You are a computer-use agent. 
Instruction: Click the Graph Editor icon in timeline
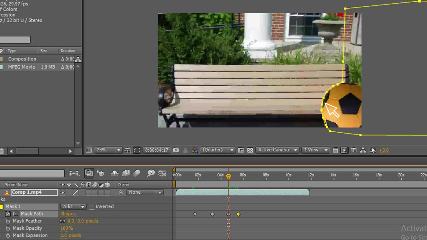point(162,173)
